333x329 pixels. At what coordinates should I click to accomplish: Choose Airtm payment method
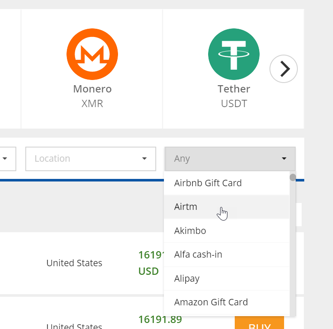227,207
